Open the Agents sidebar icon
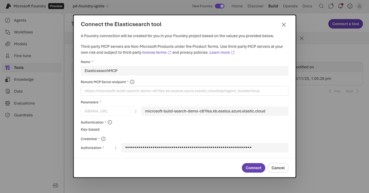The width and height of the screenshot is (369, 193). 7,20
